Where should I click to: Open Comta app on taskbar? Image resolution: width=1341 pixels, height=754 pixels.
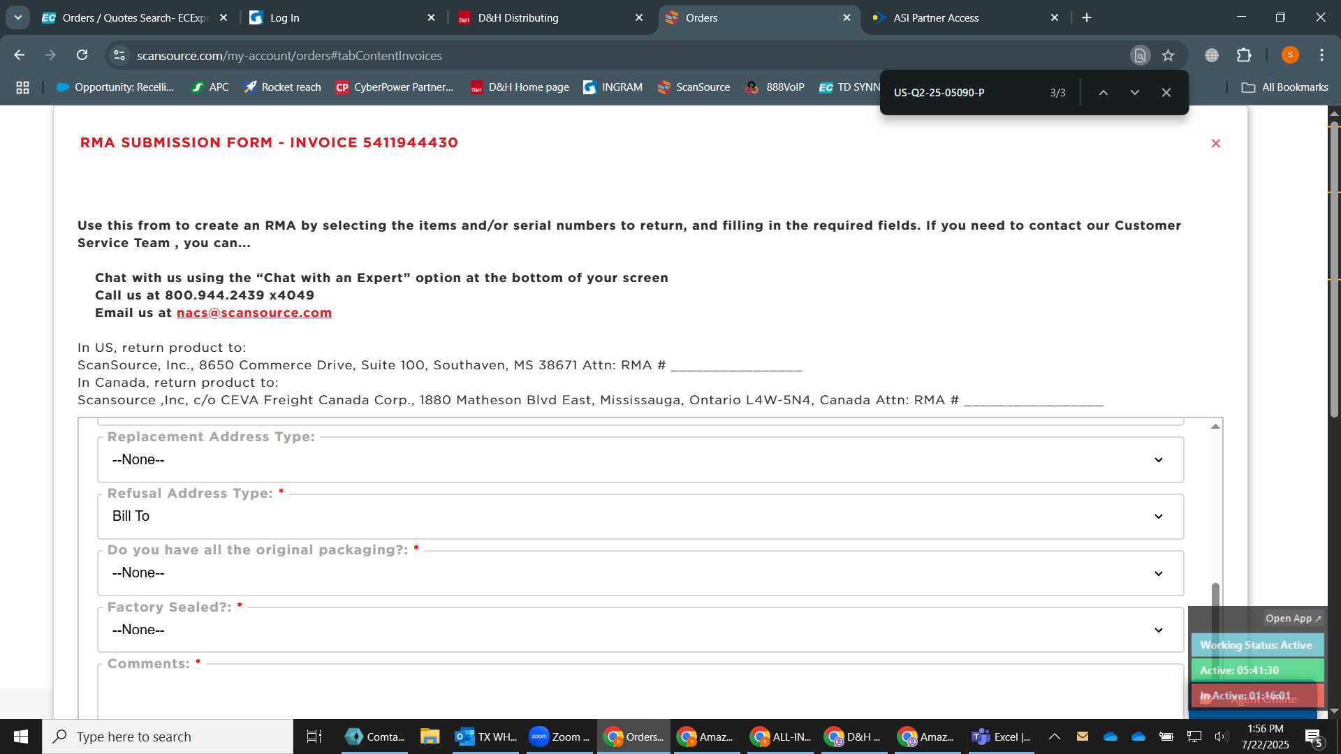tap(375, 737)
